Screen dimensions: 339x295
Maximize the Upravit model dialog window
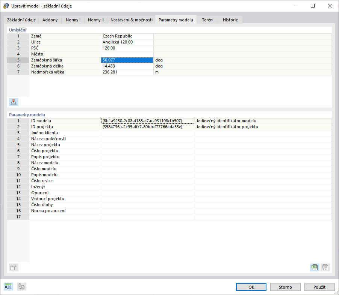click(313, 6)
